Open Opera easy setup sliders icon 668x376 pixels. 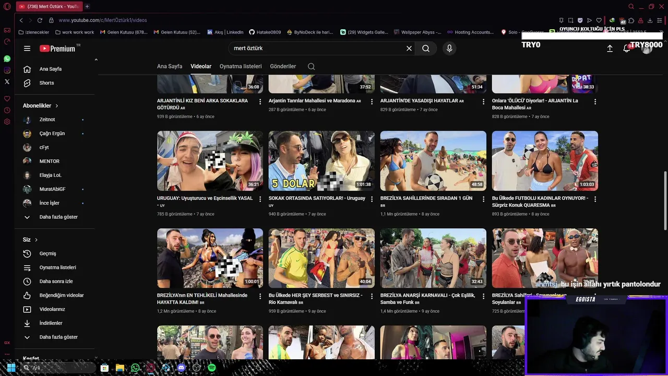(660, 20)
